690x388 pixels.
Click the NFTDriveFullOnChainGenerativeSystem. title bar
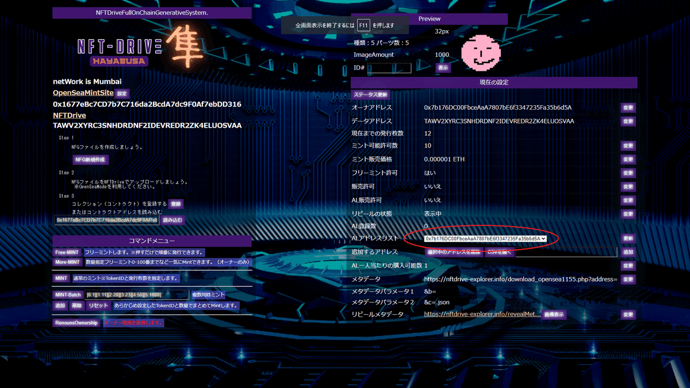tap(152, 13)
